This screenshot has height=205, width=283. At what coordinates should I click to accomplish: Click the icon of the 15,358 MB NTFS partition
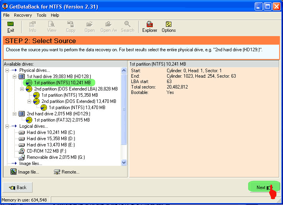(36, 95)
